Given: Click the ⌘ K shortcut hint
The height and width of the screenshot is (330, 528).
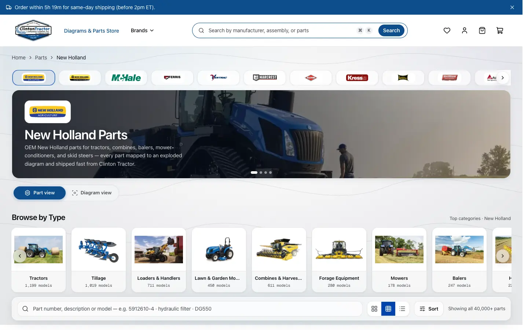Looking at the screenshot, I should coord(364,30).
